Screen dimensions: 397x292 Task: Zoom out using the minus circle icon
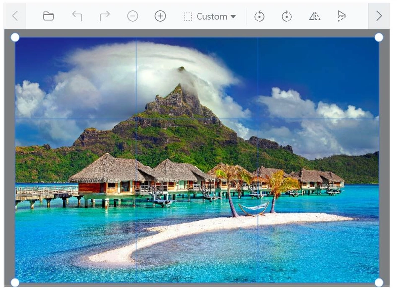pyautogui.click(x=132, y=16)
